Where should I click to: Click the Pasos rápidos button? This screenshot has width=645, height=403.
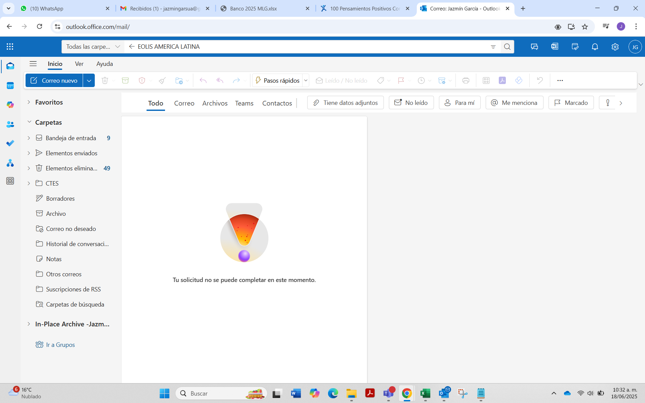[278, 81]
